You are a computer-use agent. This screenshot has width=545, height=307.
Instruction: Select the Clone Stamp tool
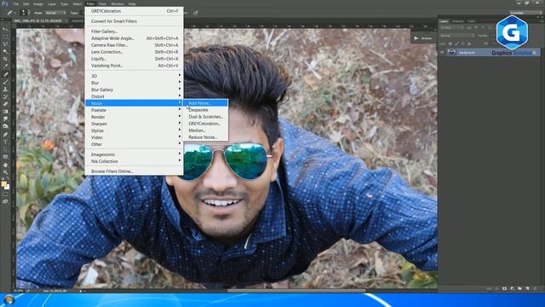(x=5, y=89)
